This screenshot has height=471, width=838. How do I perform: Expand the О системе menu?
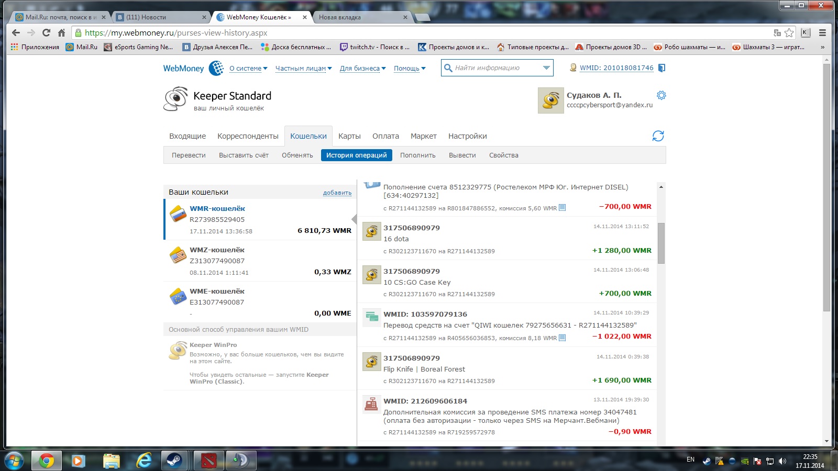coord(248,68)
